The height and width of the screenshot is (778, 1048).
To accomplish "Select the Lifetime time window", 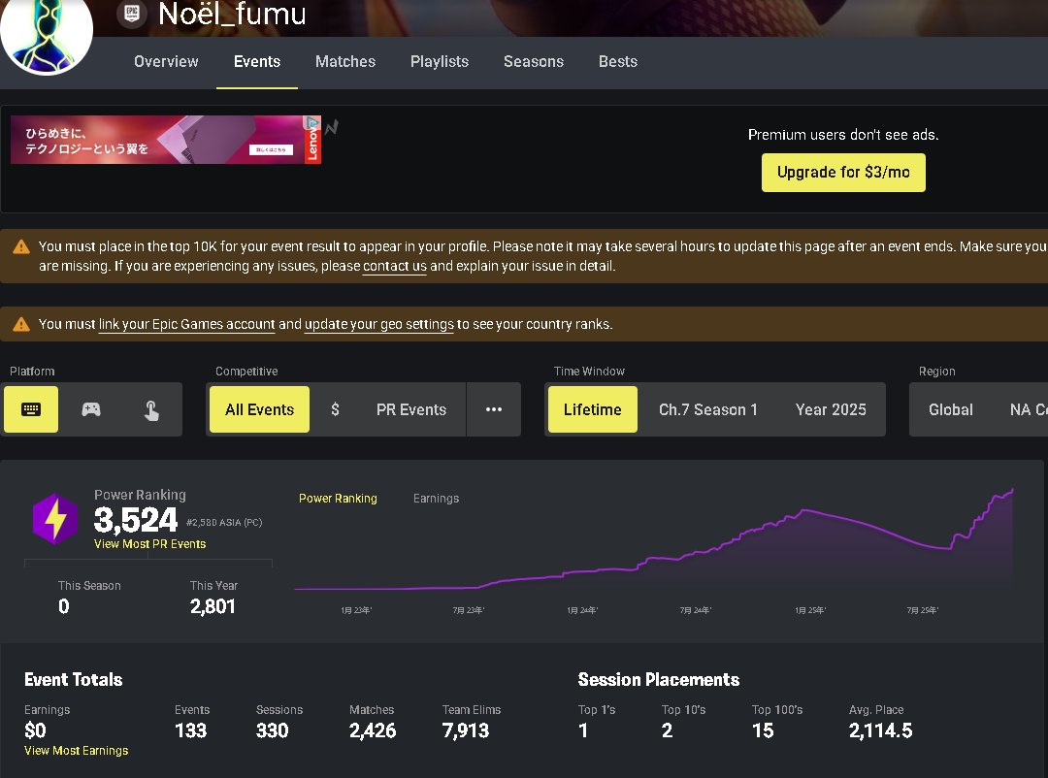I will [x=592, y=409].
